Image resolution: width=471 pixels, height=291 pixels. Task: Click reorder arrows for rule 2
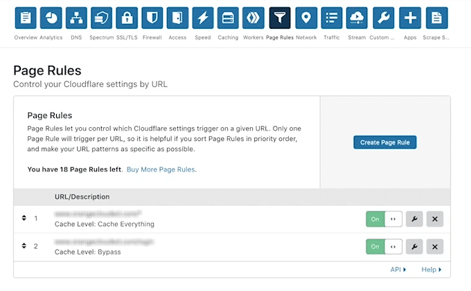click(x=24, y=246)
